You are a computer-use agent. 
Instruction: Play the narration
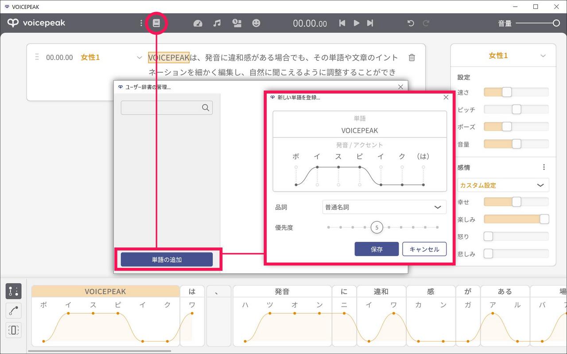356,23
